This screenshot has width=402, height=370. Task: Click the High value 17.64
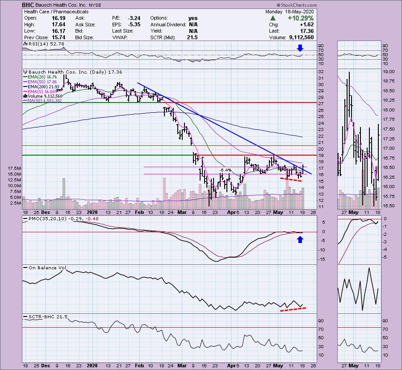tap(59, 25)
